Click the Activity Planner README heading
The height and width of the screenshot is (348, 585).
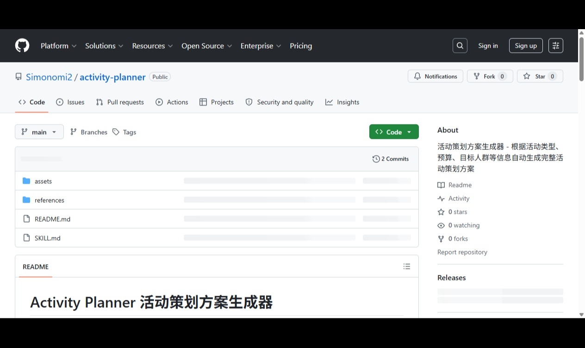[x=151, y=302]
